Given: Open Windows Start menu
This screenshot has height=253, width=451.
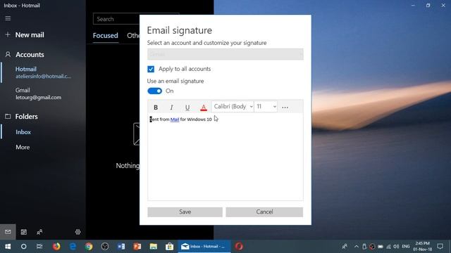Looking at the screenshot, I should 8,247.
